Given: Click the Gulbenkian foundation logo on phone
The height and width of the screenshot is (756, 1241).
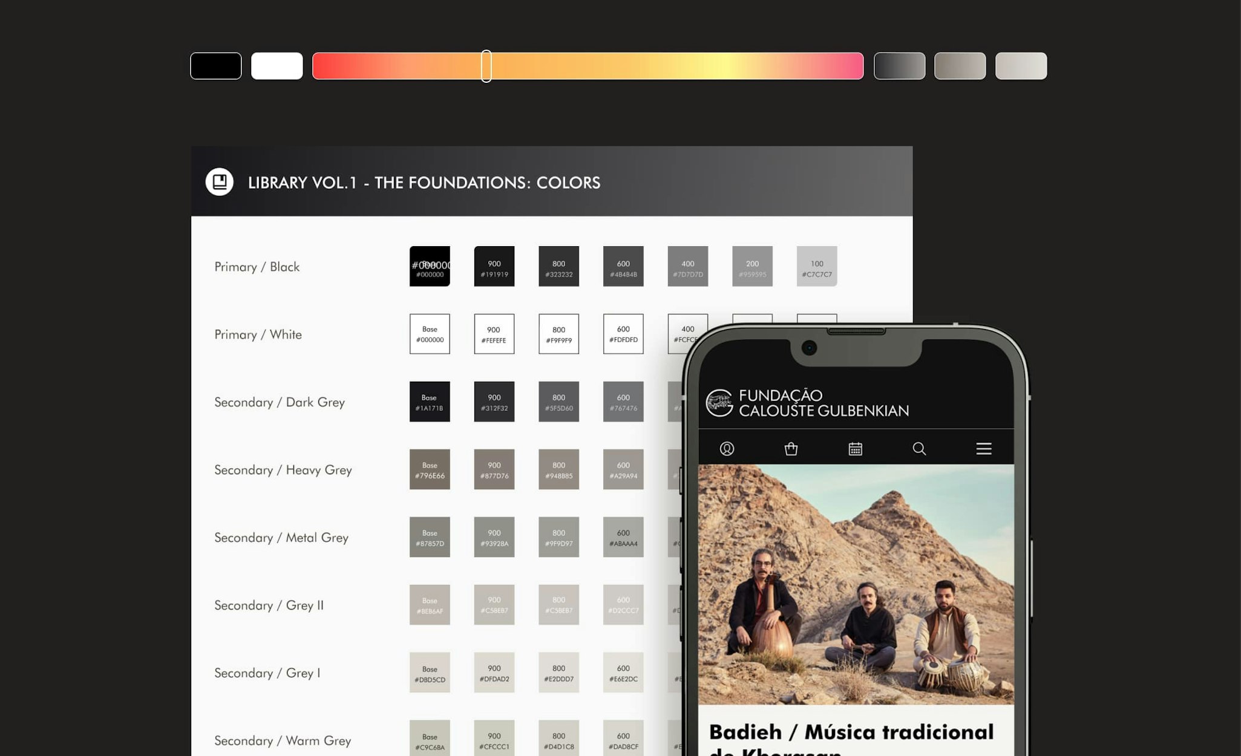Looking at the screenshot, I should tap(719, 403).
